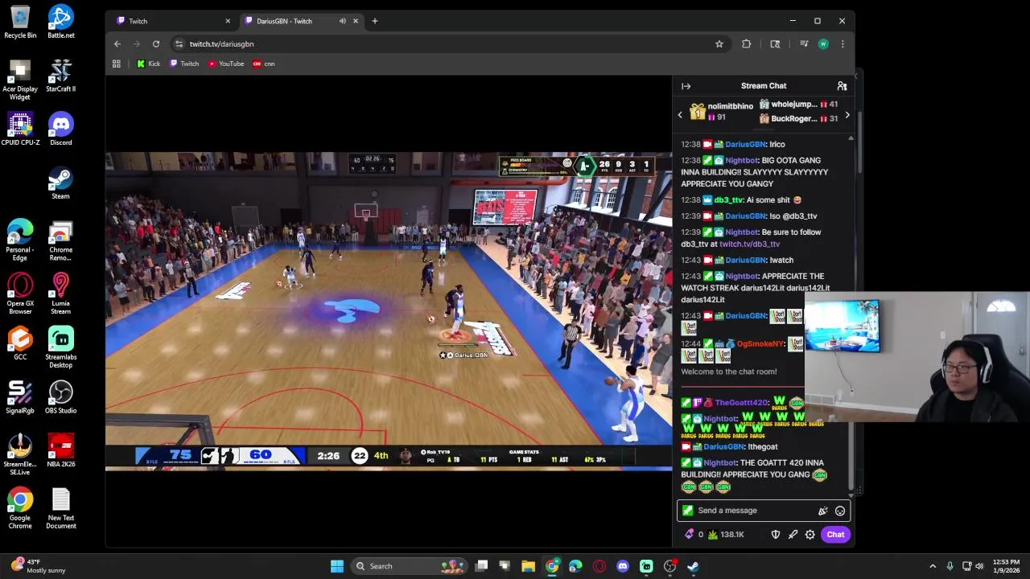Open the Lumia Stream shortcut
This screenshot has width=1030, height=579.
point(60,293)
